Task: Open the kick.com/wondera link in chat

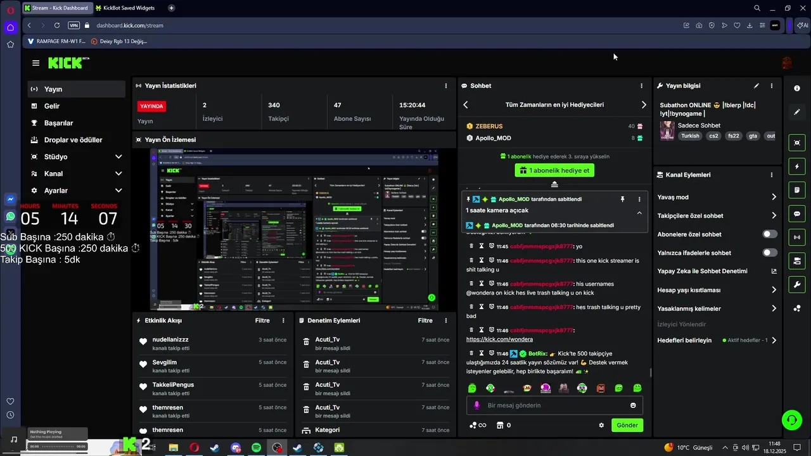Action: [x=499, y=339]
